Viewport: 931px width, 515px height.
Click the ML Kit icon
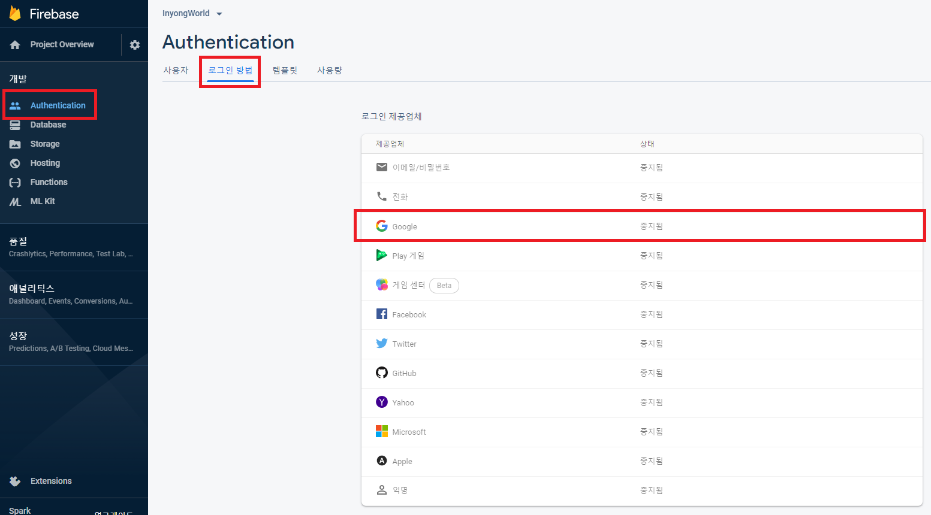(x=15, y=202)
